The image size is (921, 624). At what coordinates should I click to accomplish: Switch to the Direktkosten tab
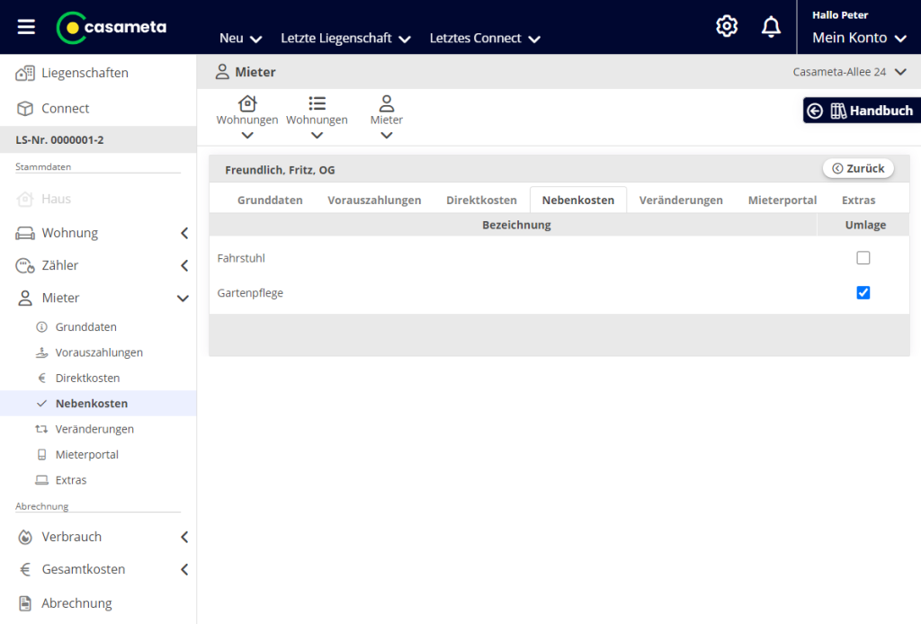coord(481,201)
